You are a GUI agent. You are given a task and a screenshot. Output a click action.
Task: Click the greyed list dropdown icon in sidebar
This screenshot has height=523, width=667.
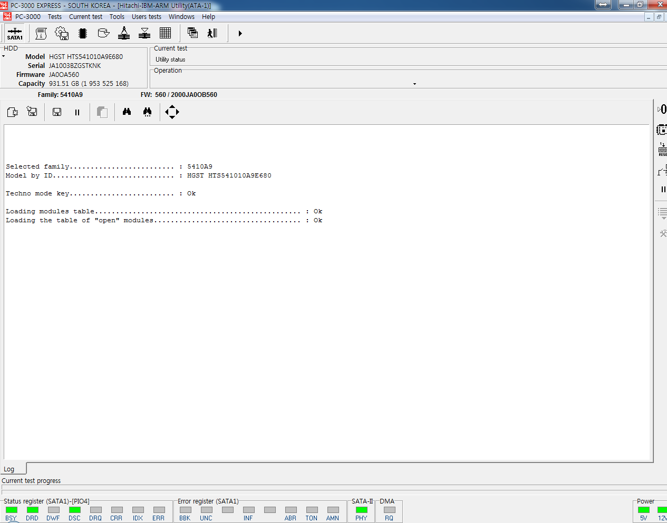(662, 213)
